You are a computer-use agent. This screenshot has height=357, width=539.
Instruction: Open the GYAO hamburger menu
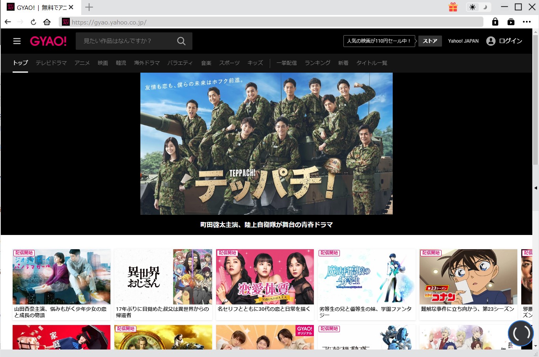pyautogui.click(x=17, y=41)
